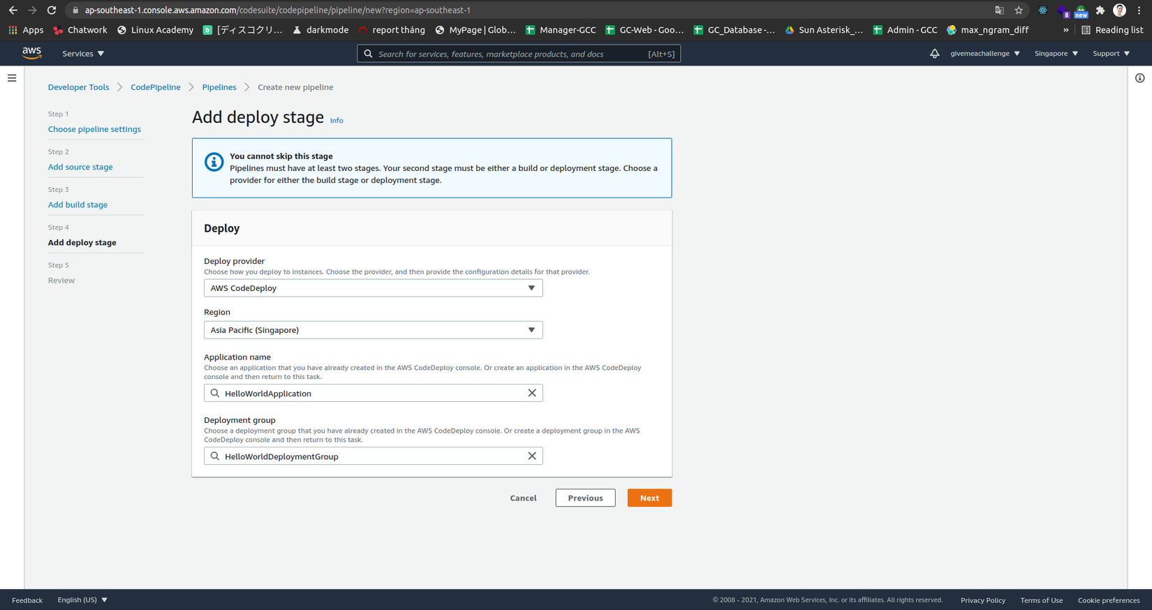Open the GC-Web - Goo... bookmark

coord(644,30)
